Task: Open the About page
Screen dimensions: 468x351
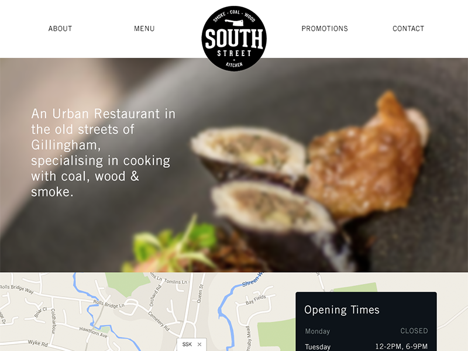Action: (60, 29)
